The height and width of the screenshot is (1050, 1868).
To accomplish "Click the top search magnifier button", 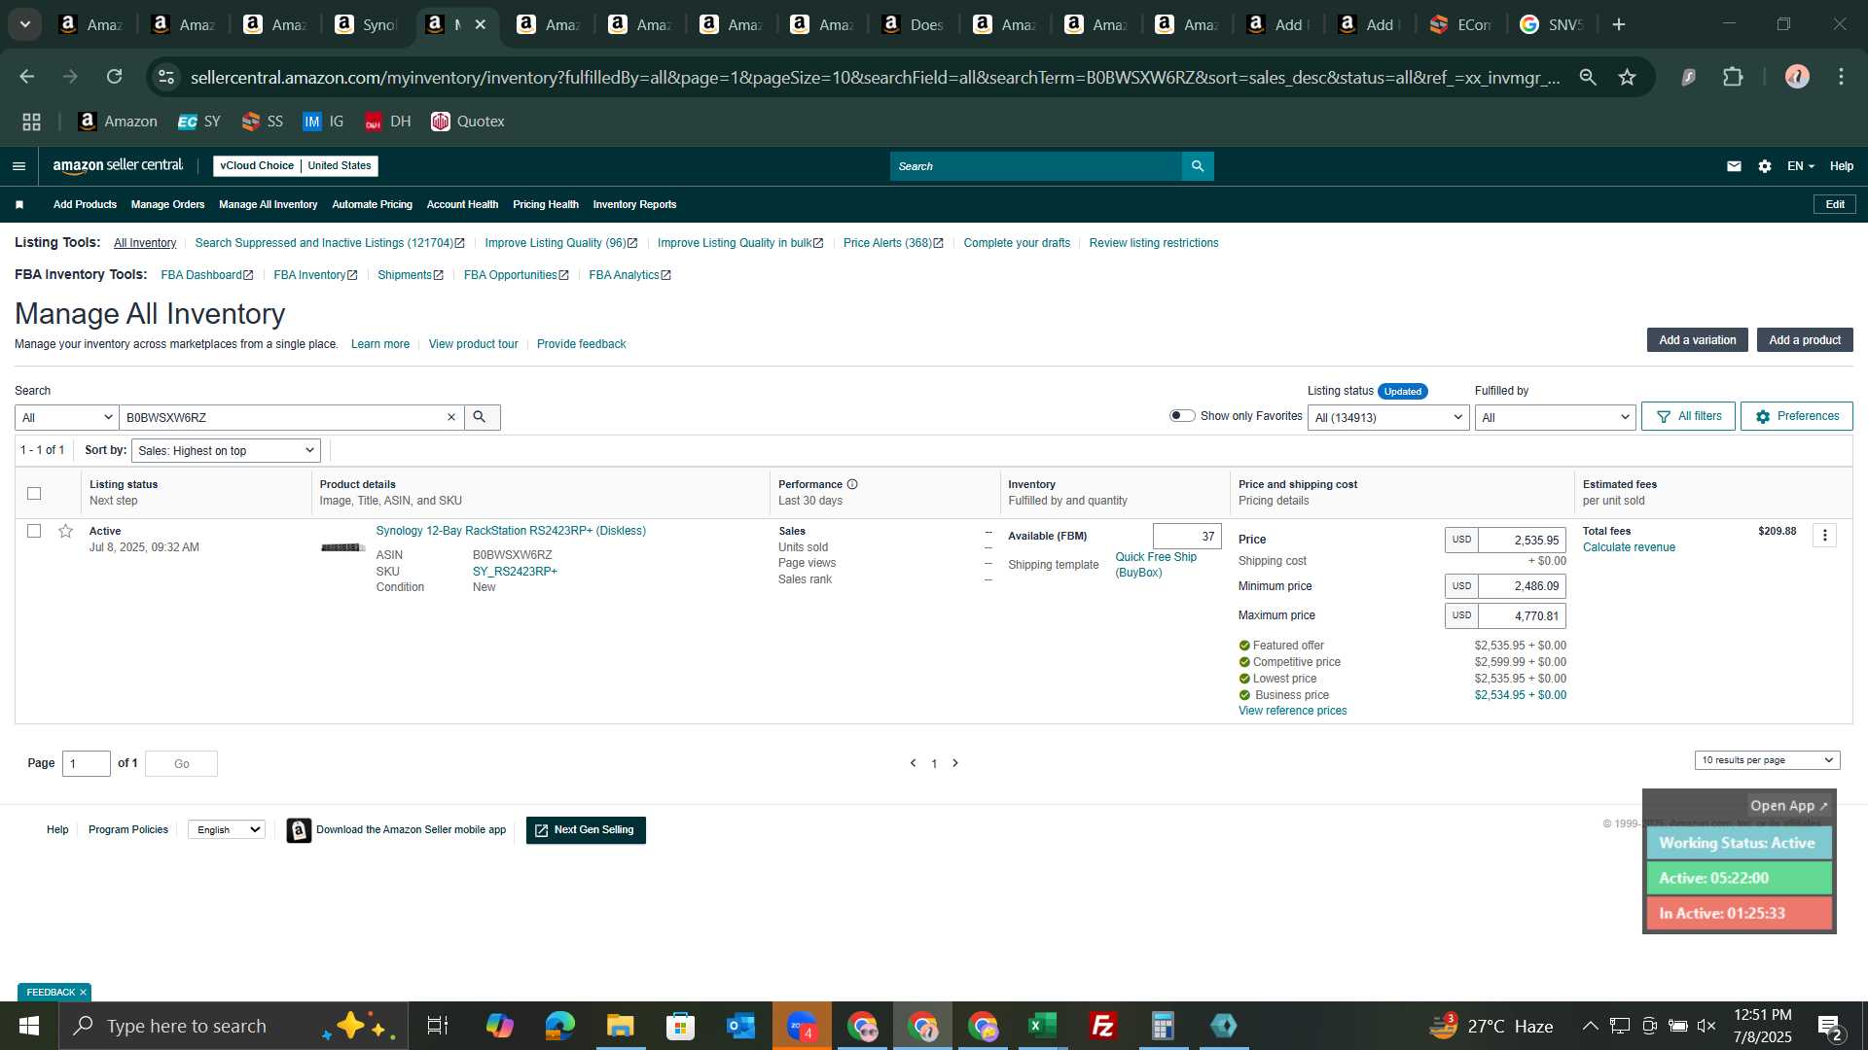I will pos(1198,166).
